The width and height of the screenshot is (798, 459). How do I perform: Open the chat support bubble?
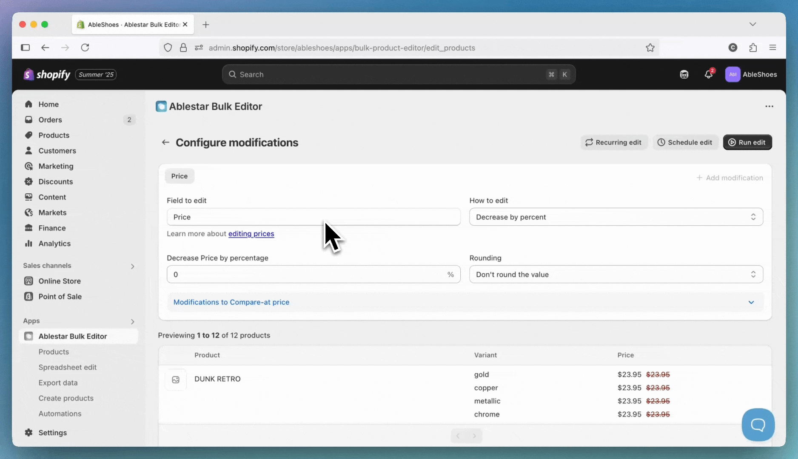click(758, 425)
